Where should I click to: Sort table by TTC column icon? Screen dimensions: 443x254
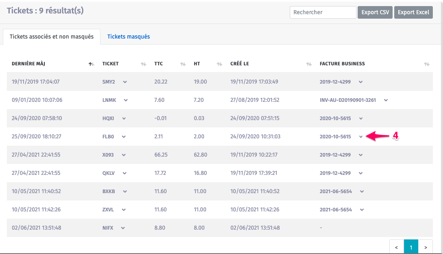183,64
